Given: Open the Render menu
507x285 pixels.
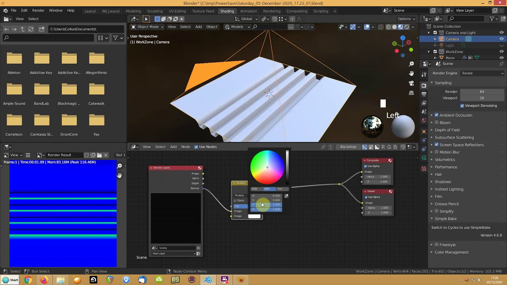Looking at the screenshot, I should pyautogui.click(x=38, y=10).
